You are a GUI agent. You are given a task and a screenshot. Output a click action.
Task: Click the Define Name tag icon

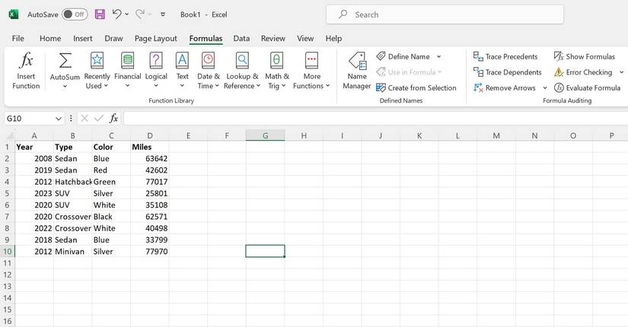coord(381,56)
